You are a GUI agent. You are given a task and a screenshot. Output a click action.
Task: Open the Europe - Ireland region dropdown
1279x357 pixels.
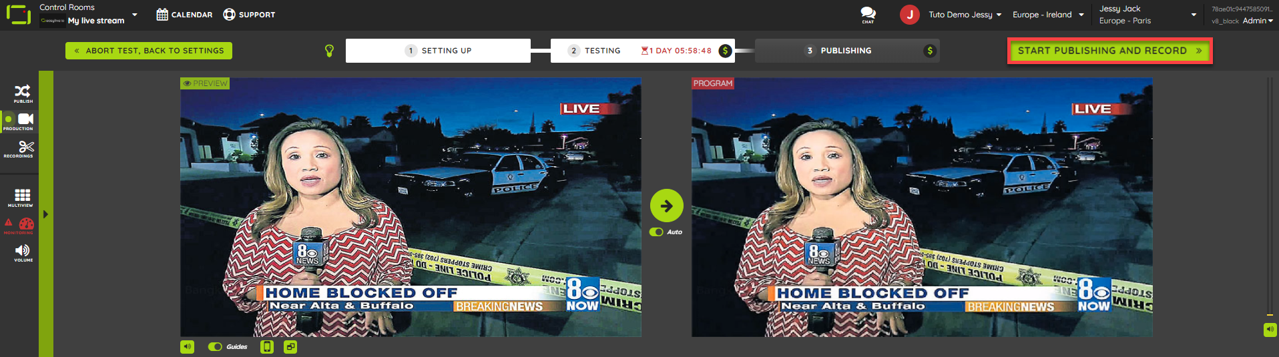coord(1048,15)
